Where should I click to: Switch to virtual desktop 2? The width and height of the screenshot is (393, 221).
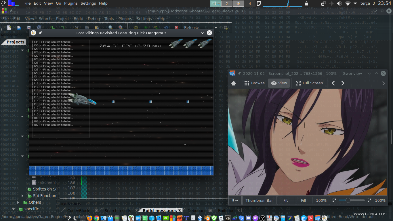click(x=227, y=3)
